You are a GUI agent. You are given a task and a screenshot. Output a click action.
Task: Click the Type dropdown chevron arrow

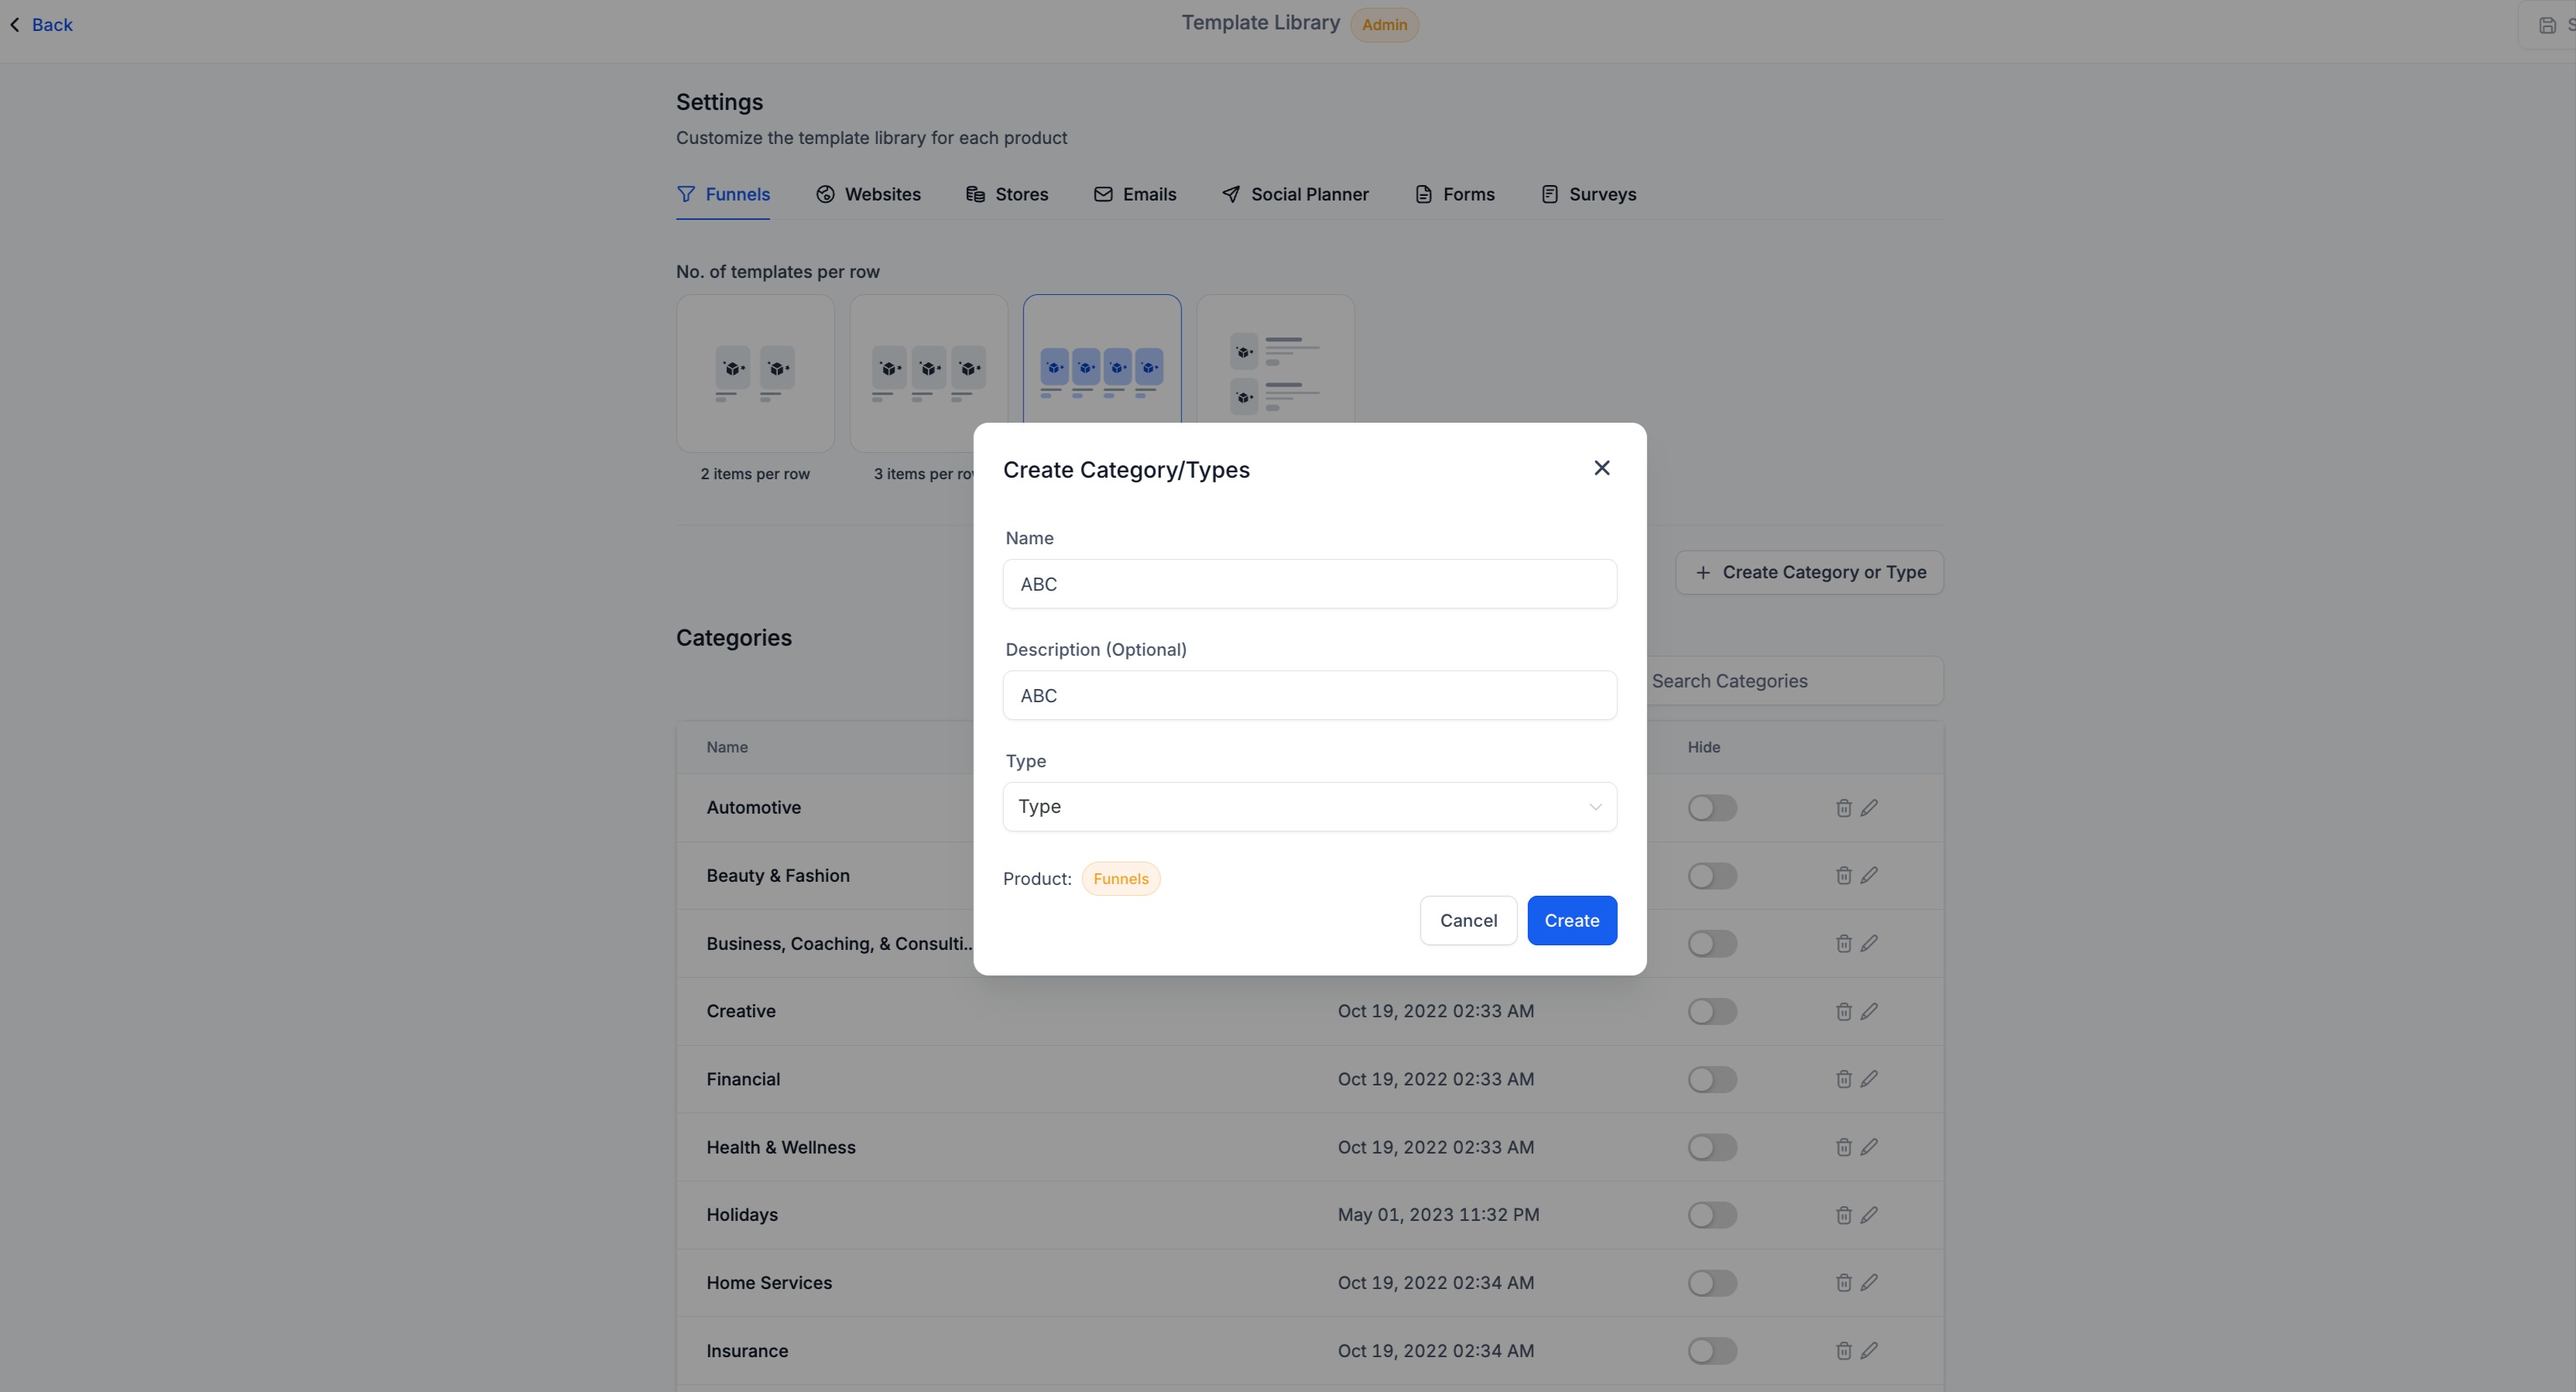1595,807
